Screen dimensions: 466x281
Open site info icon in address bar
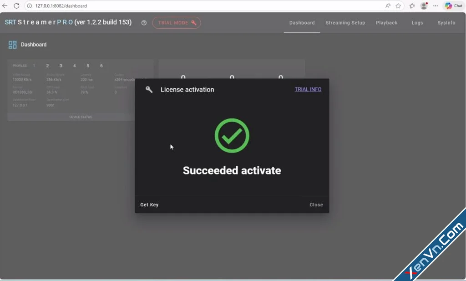tap(30, 6)
